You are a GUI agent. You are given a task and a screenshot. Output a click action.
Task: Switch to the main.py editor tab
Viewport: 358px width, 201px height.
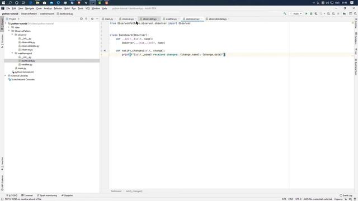click(x=109, y=19)
